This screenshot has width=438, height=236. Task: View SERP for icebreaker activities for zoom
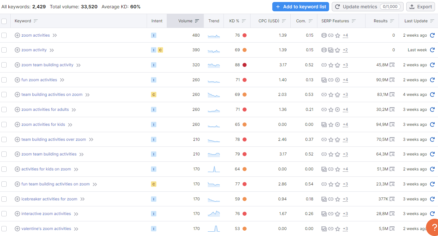pos(392,199)
